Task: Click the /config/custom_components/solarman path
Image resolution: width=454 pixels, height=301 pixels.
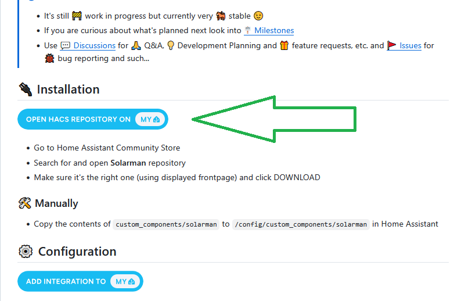Action: (301, 224)
